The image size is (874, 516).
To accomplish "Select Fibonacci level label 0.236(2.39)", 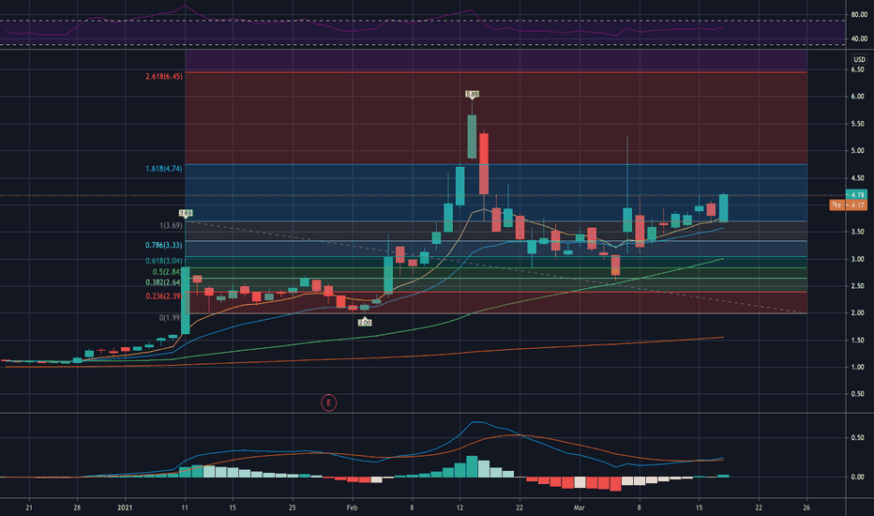I will coord(164,296).
